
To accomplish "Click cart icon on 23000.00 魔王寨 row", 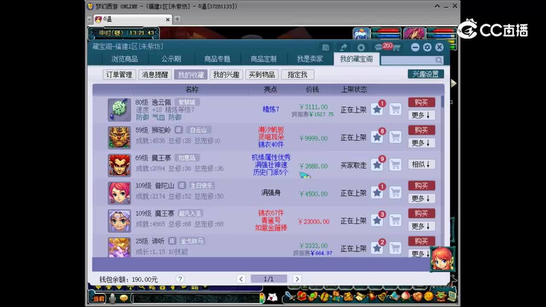I will click(395, 220).
